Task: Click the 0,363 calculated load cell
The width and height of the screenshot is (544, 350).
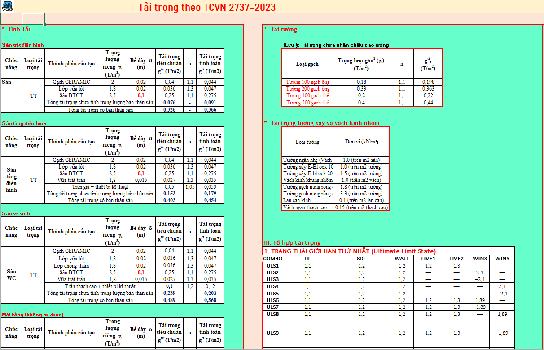Action: click(428, 89)
